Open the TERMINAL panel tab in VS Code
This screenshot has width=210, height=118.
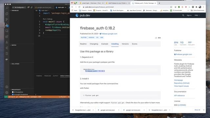(x=39, y=76)
